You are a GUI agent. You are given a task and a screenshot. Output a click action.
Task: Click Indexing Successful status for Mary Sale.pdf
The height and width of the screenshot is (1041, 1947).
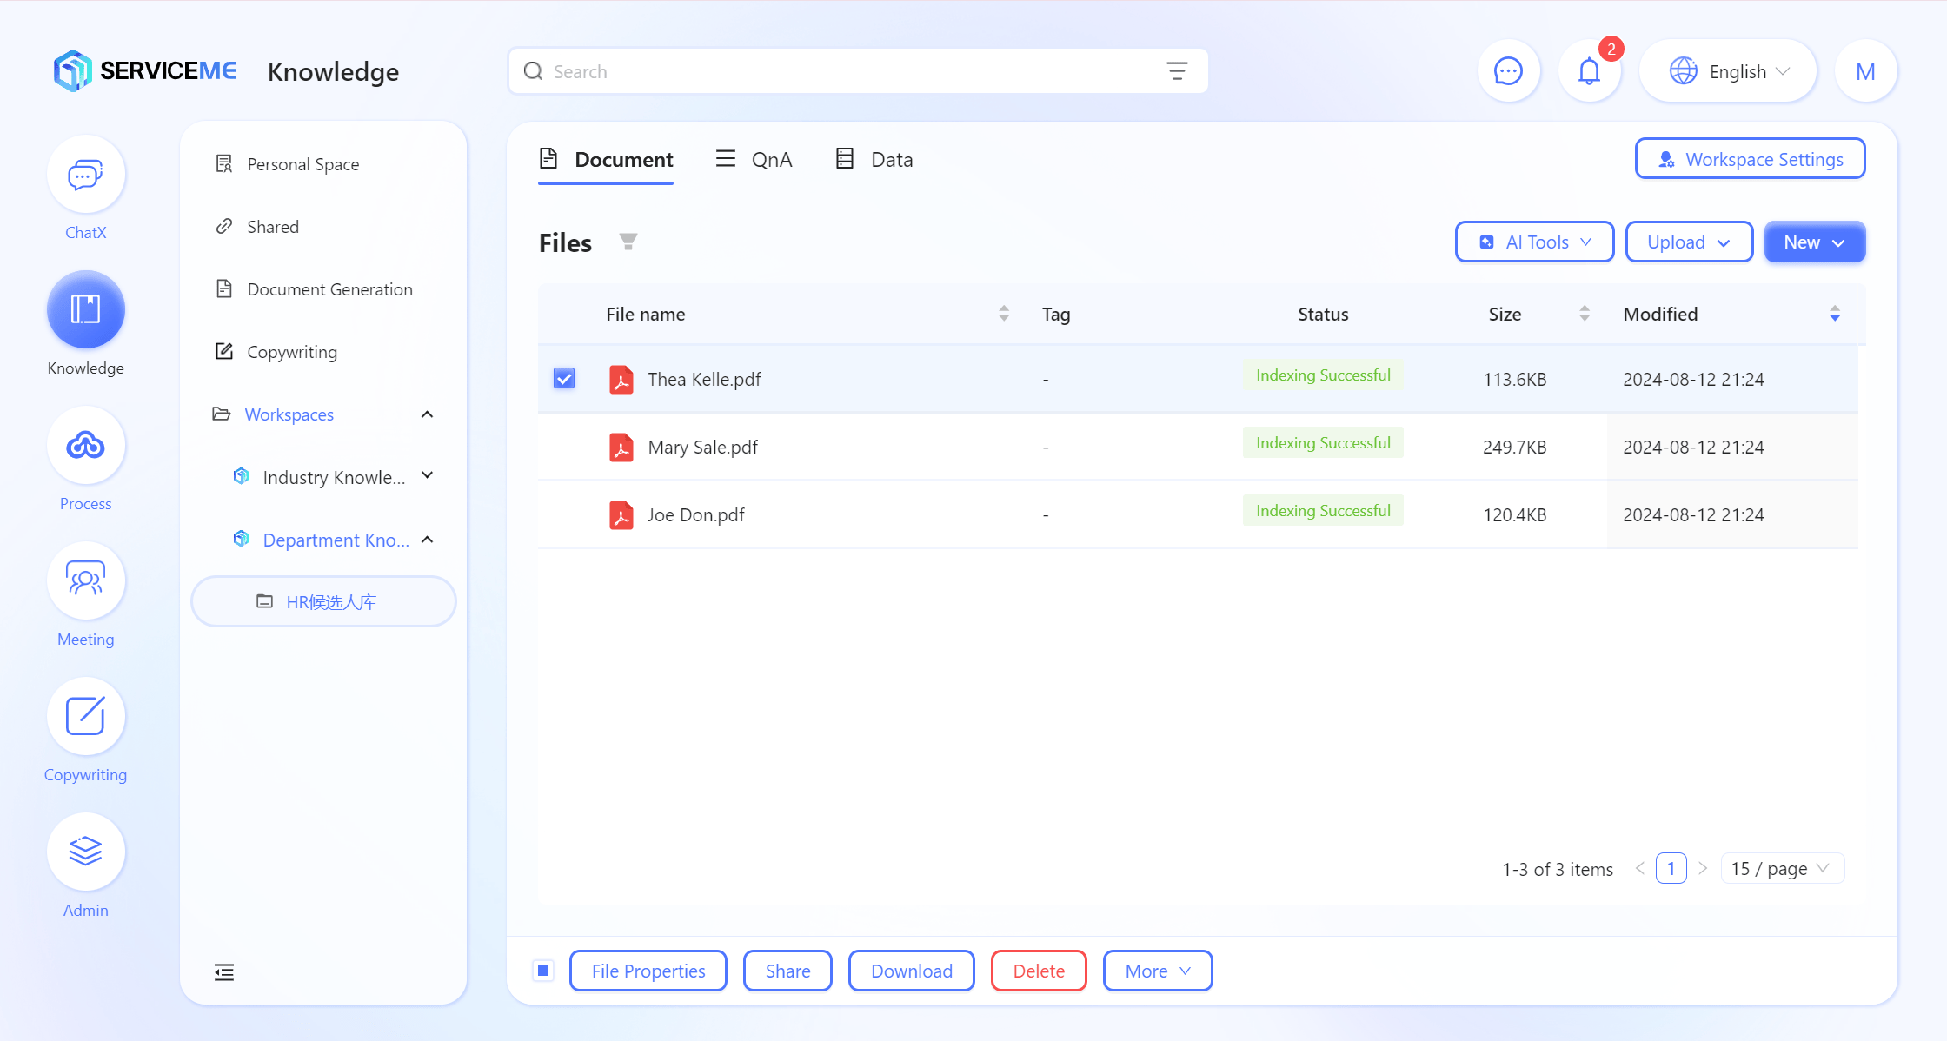[1323, 443]
